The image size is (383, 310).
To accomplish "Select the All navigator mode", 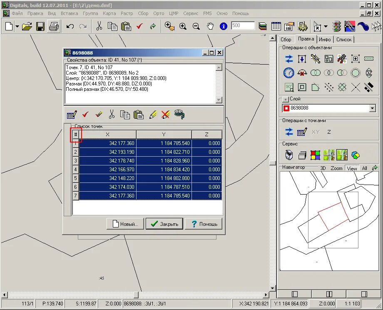I will [x=364, y=168].
